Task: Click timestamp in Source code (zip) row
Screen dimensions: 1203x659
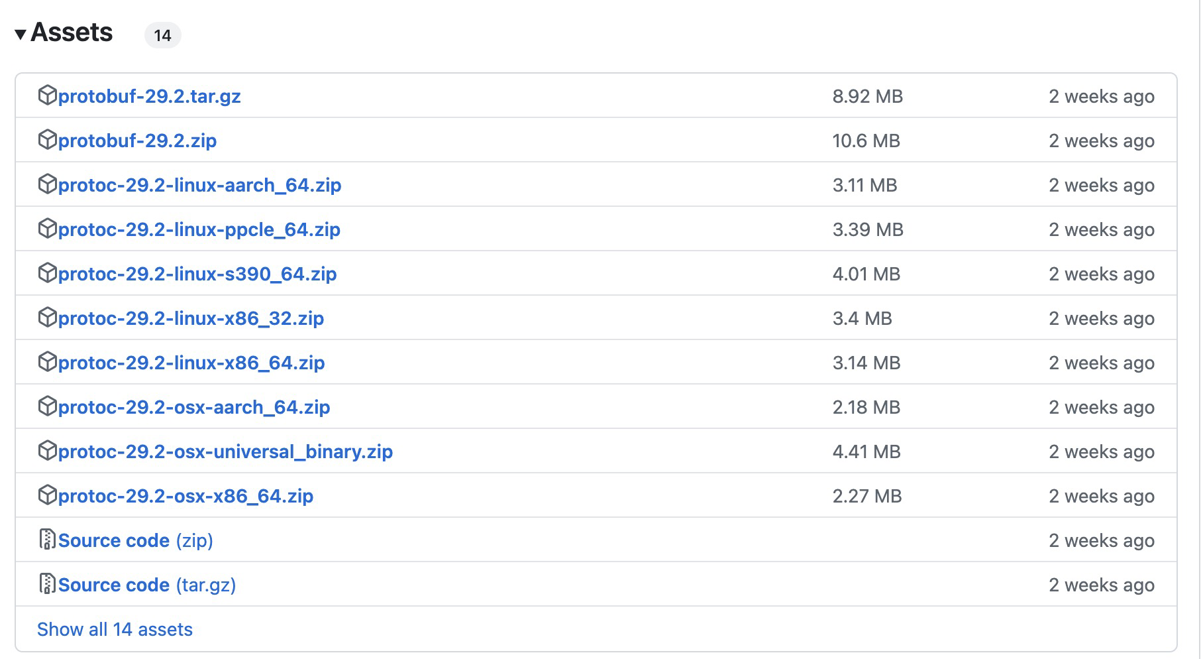Action: point(1102,541)
